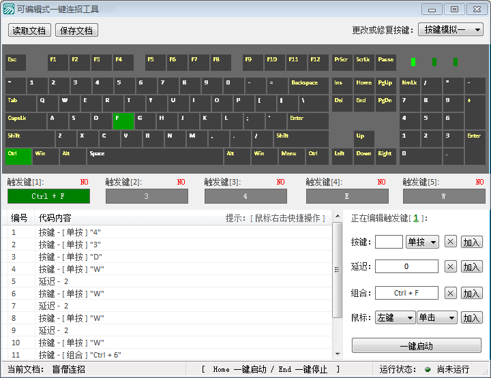Toggle the green left Ctrl key off
Viewport: 491px width, 378px height.
pos(18,156)
